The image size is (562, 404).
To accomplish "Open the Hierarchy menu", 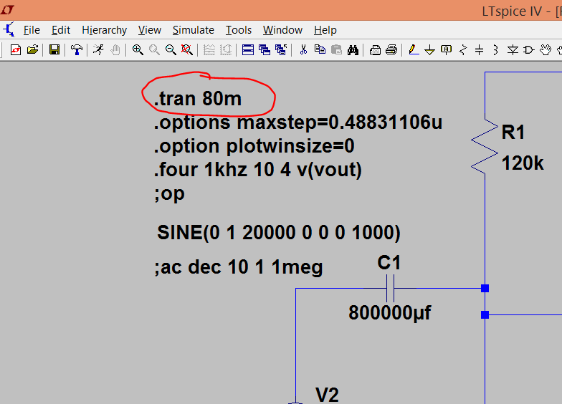I will tap(105, 30).
